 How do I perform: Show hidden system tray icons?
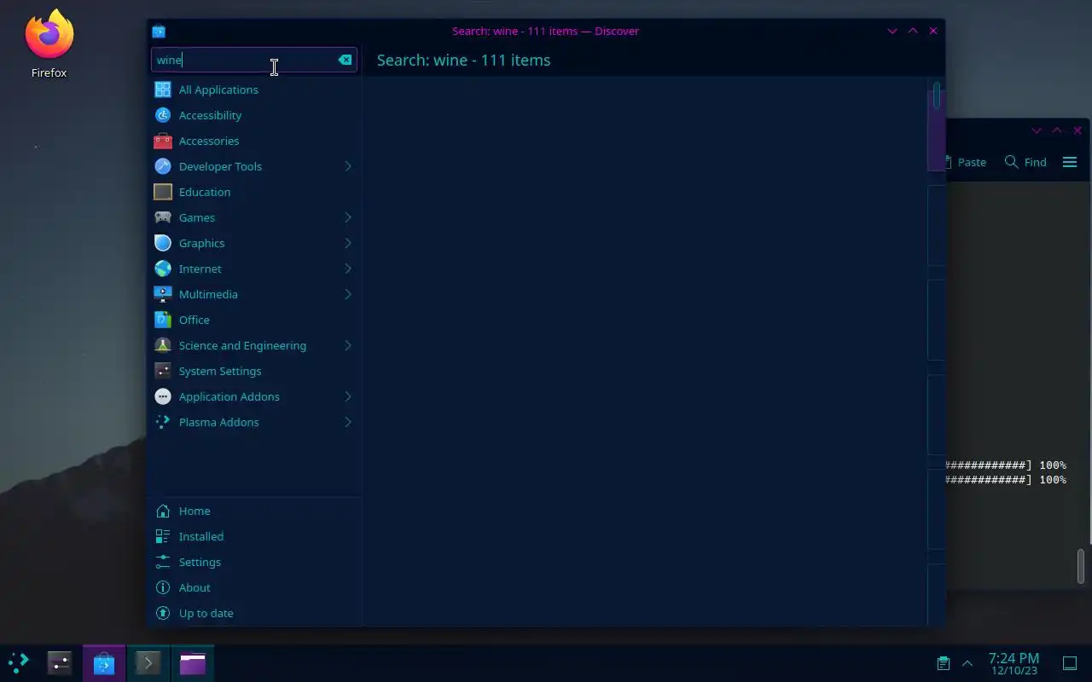967,662
